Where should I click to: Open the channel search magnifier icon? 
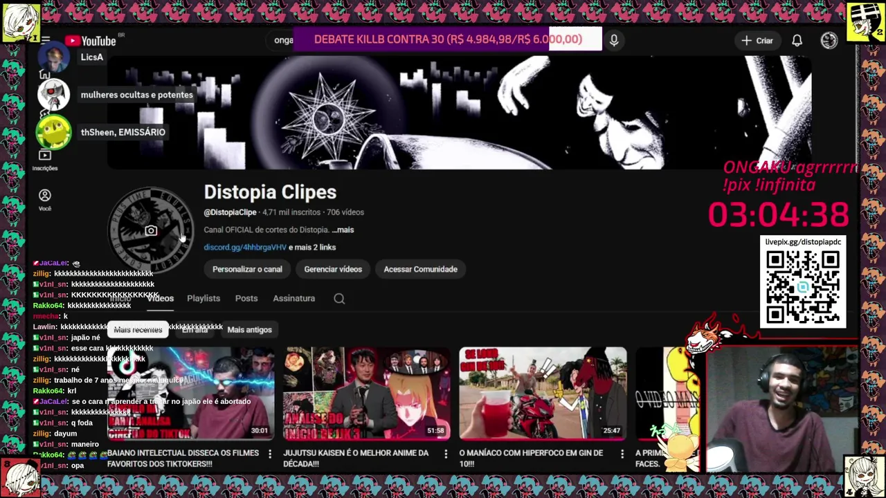(339, 298)
